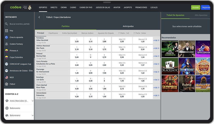214x124 pixels.
Task: Open the Baccarat game thumbnail
Action: [x=187, y=49]
